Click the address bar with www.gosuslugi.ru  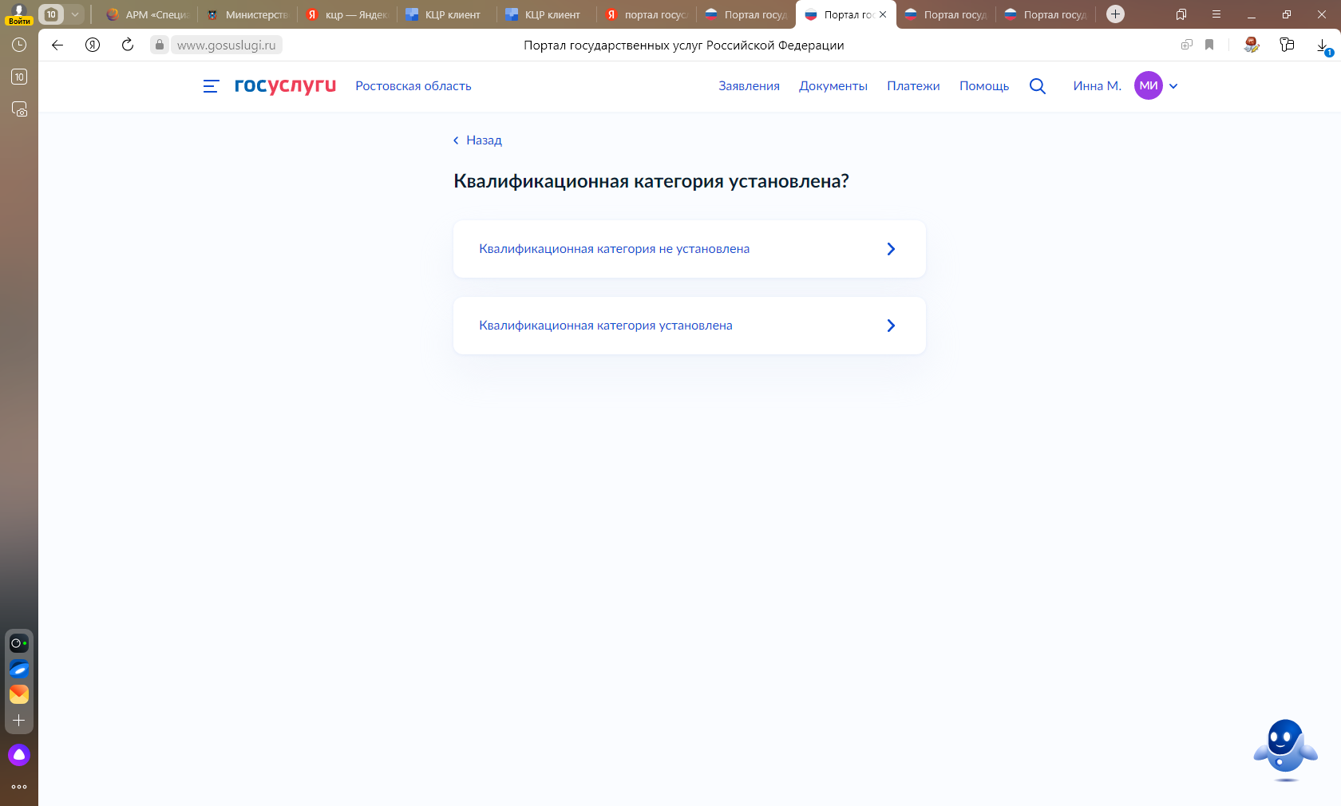pos(226,45)
